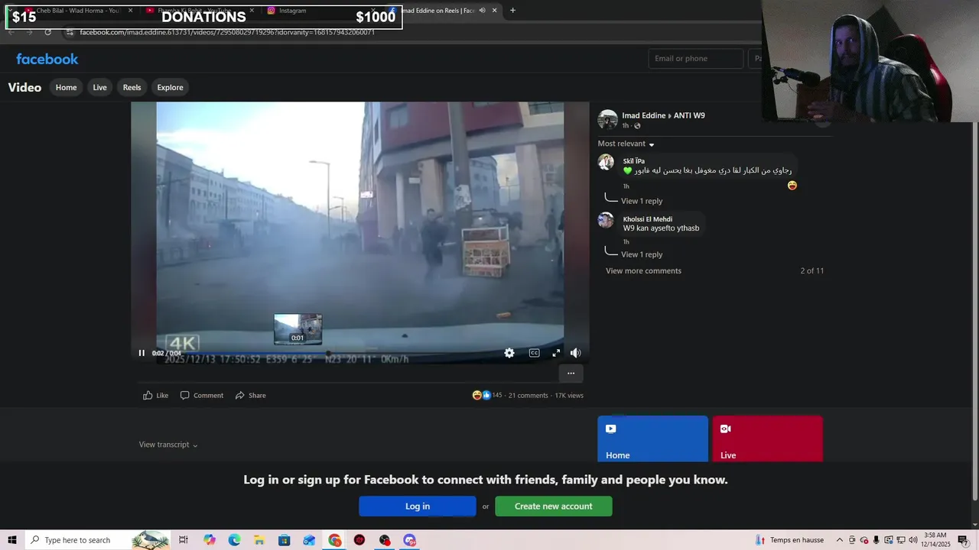This screenshot has width=979, height=550.
Task: Close the Imad Eddine on Reels tab
Action: coord(495,11)
